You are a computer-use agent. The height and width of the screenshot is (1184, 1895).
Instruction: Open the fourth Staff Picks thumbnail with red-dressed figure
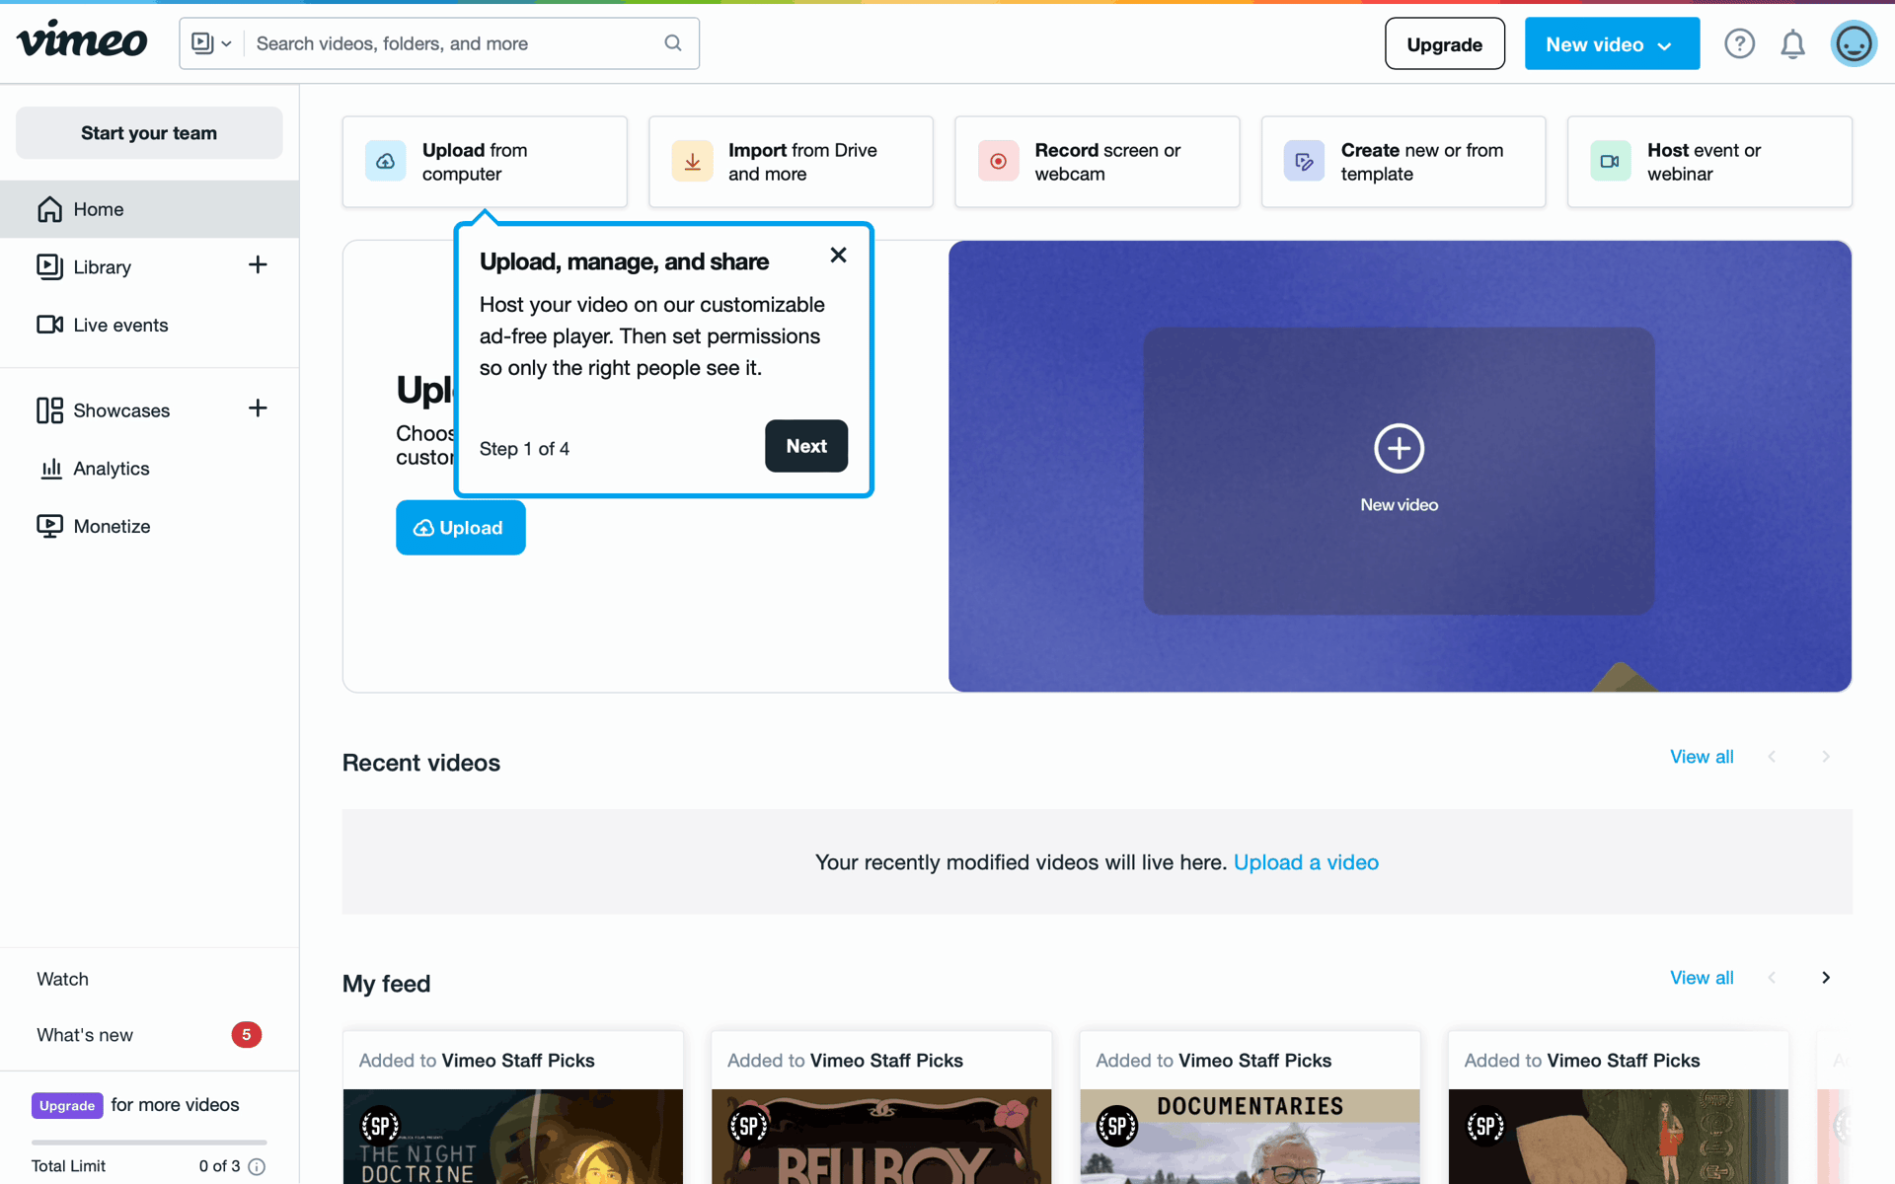click(1619, 1137)
